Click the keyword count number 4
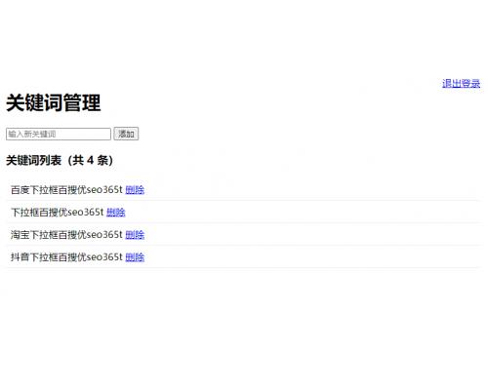This screenshot has width=488, height=391. [x=91, y=160]
